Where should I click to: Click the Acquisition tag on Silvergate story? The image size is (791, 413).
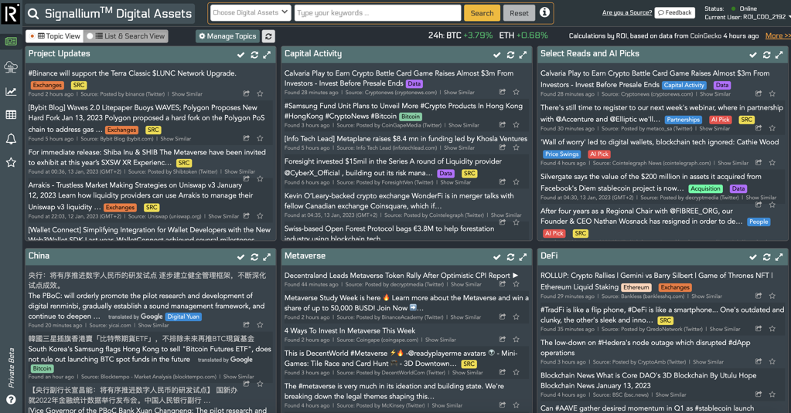(x=705, y=188)
